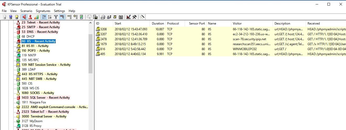Select the 80 IIS Recent Activity entry

(38, 41)
